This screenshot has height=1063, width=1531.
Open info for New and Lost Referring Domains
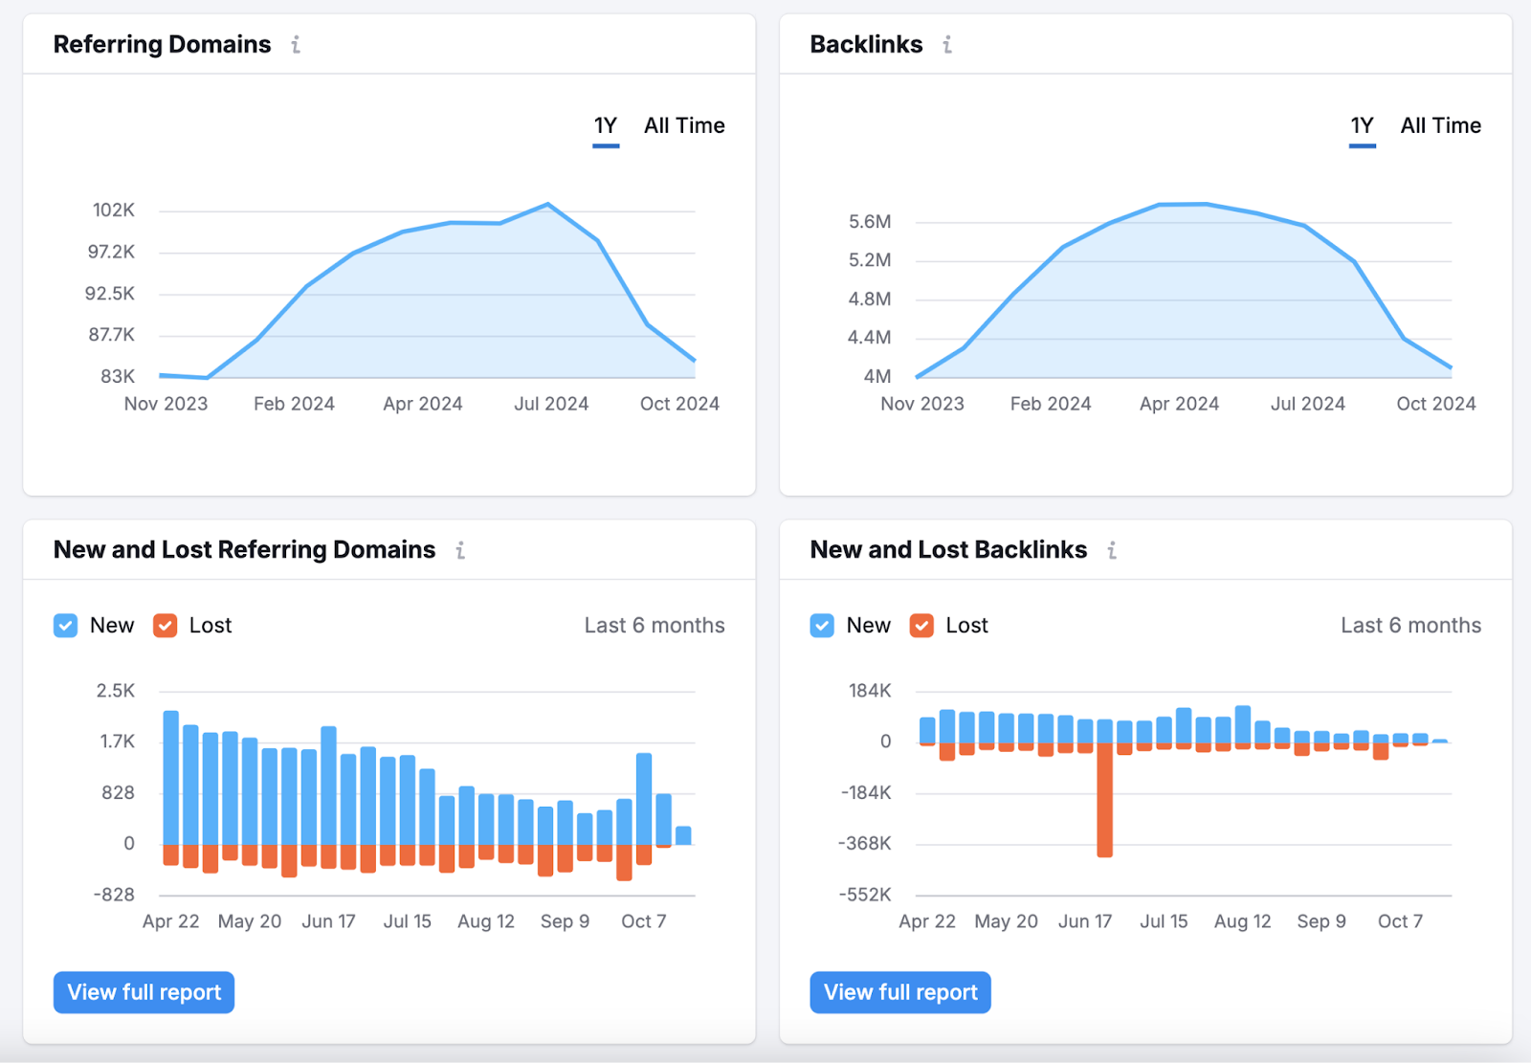462,550
